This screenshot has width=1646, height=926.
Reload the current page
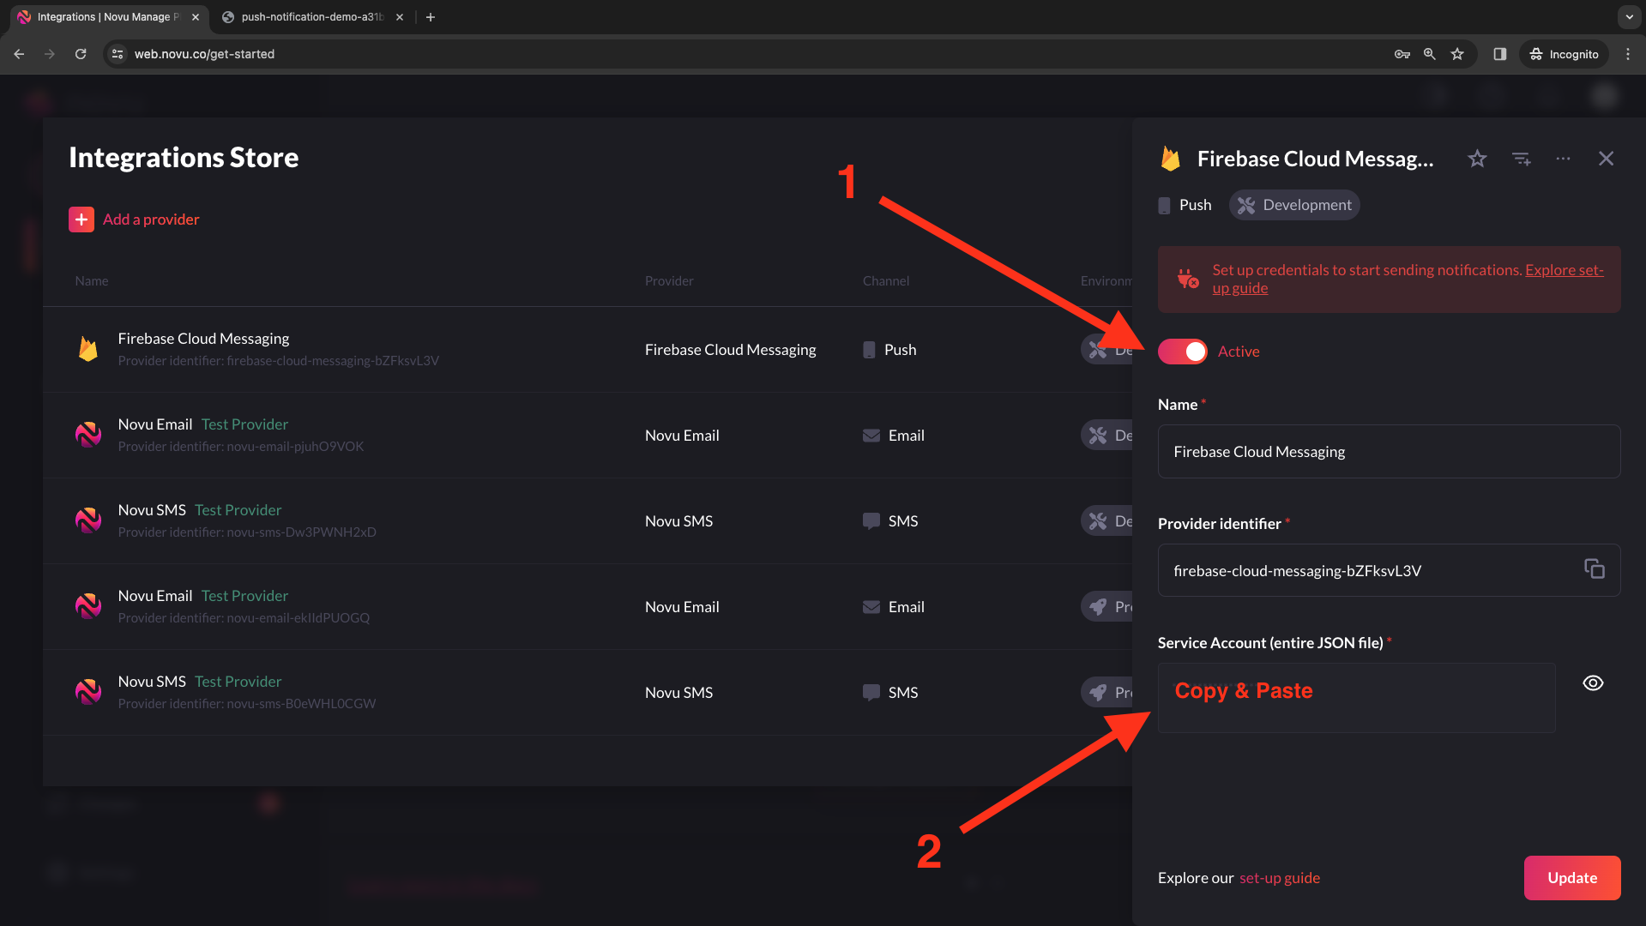(81, 54)
